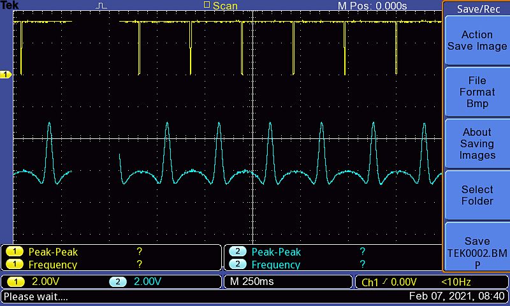Open About Saving Images help

(x=476, y=143)
